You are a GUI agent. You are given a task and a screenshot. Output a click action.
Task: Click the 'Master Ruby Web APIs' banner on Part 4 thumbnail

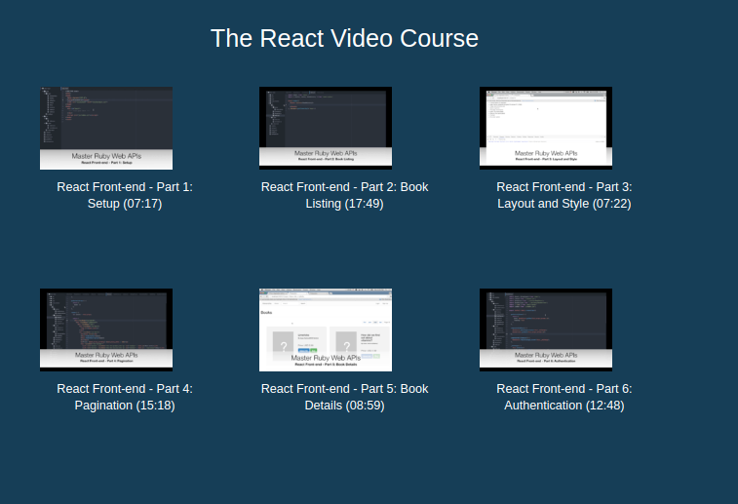[106, 356]
